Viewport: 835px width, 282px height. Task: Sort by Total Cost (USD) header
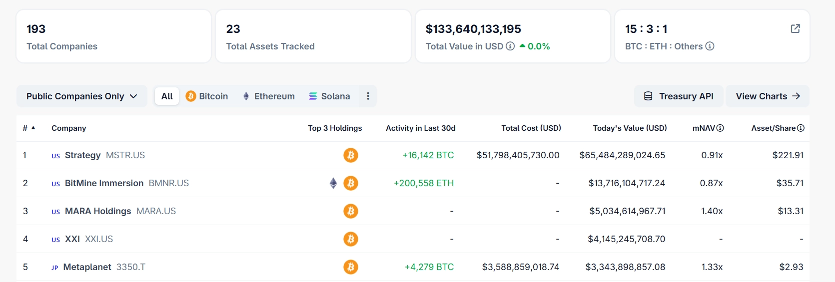pyautogui.click(x=531, y=128)
